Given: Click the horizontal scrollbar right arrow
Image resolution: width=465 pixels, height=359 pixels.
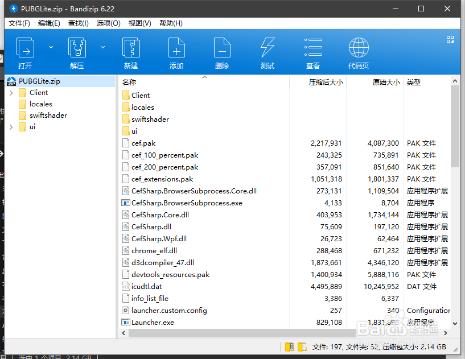Looking at the screenshot, I should coord(446,333).
